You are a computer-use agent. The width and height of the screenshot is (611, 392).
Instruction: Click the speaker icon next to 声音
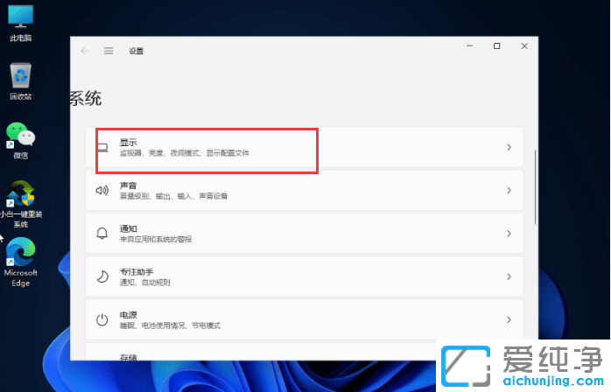102,191
